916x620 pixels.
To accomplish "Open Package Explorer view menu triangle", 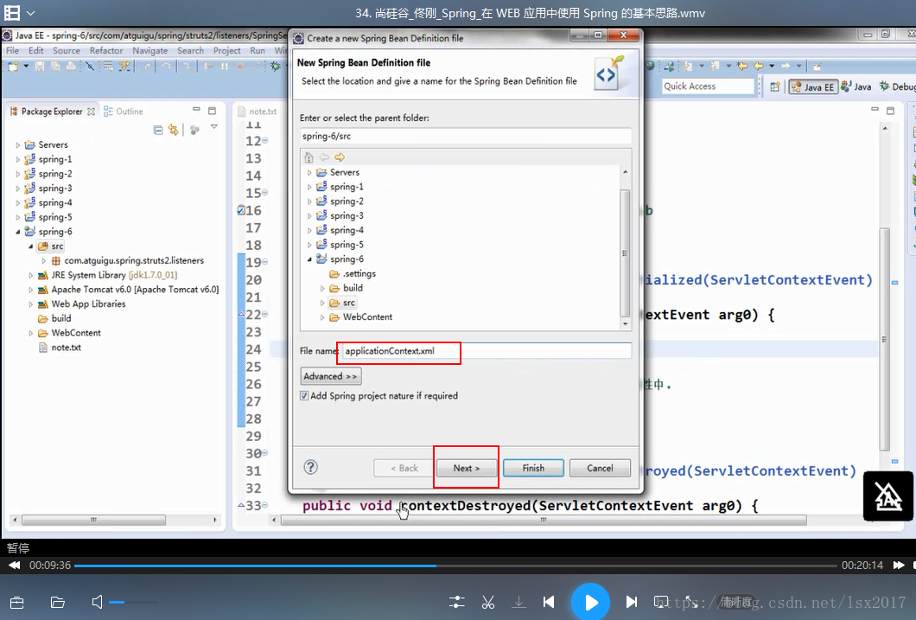I will (x=213, y=127).
